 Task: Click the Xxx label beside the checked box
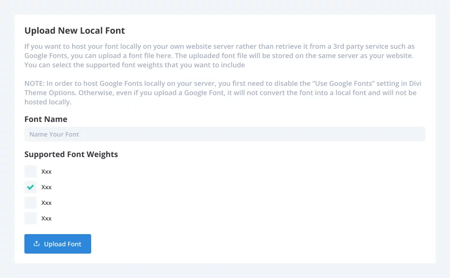tap(46, 187)
